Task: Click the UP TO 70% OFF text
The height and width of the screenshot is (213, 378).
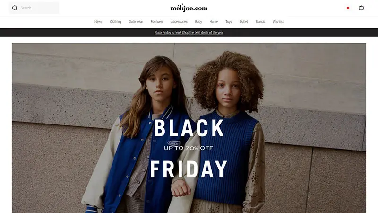Action: 189,148
